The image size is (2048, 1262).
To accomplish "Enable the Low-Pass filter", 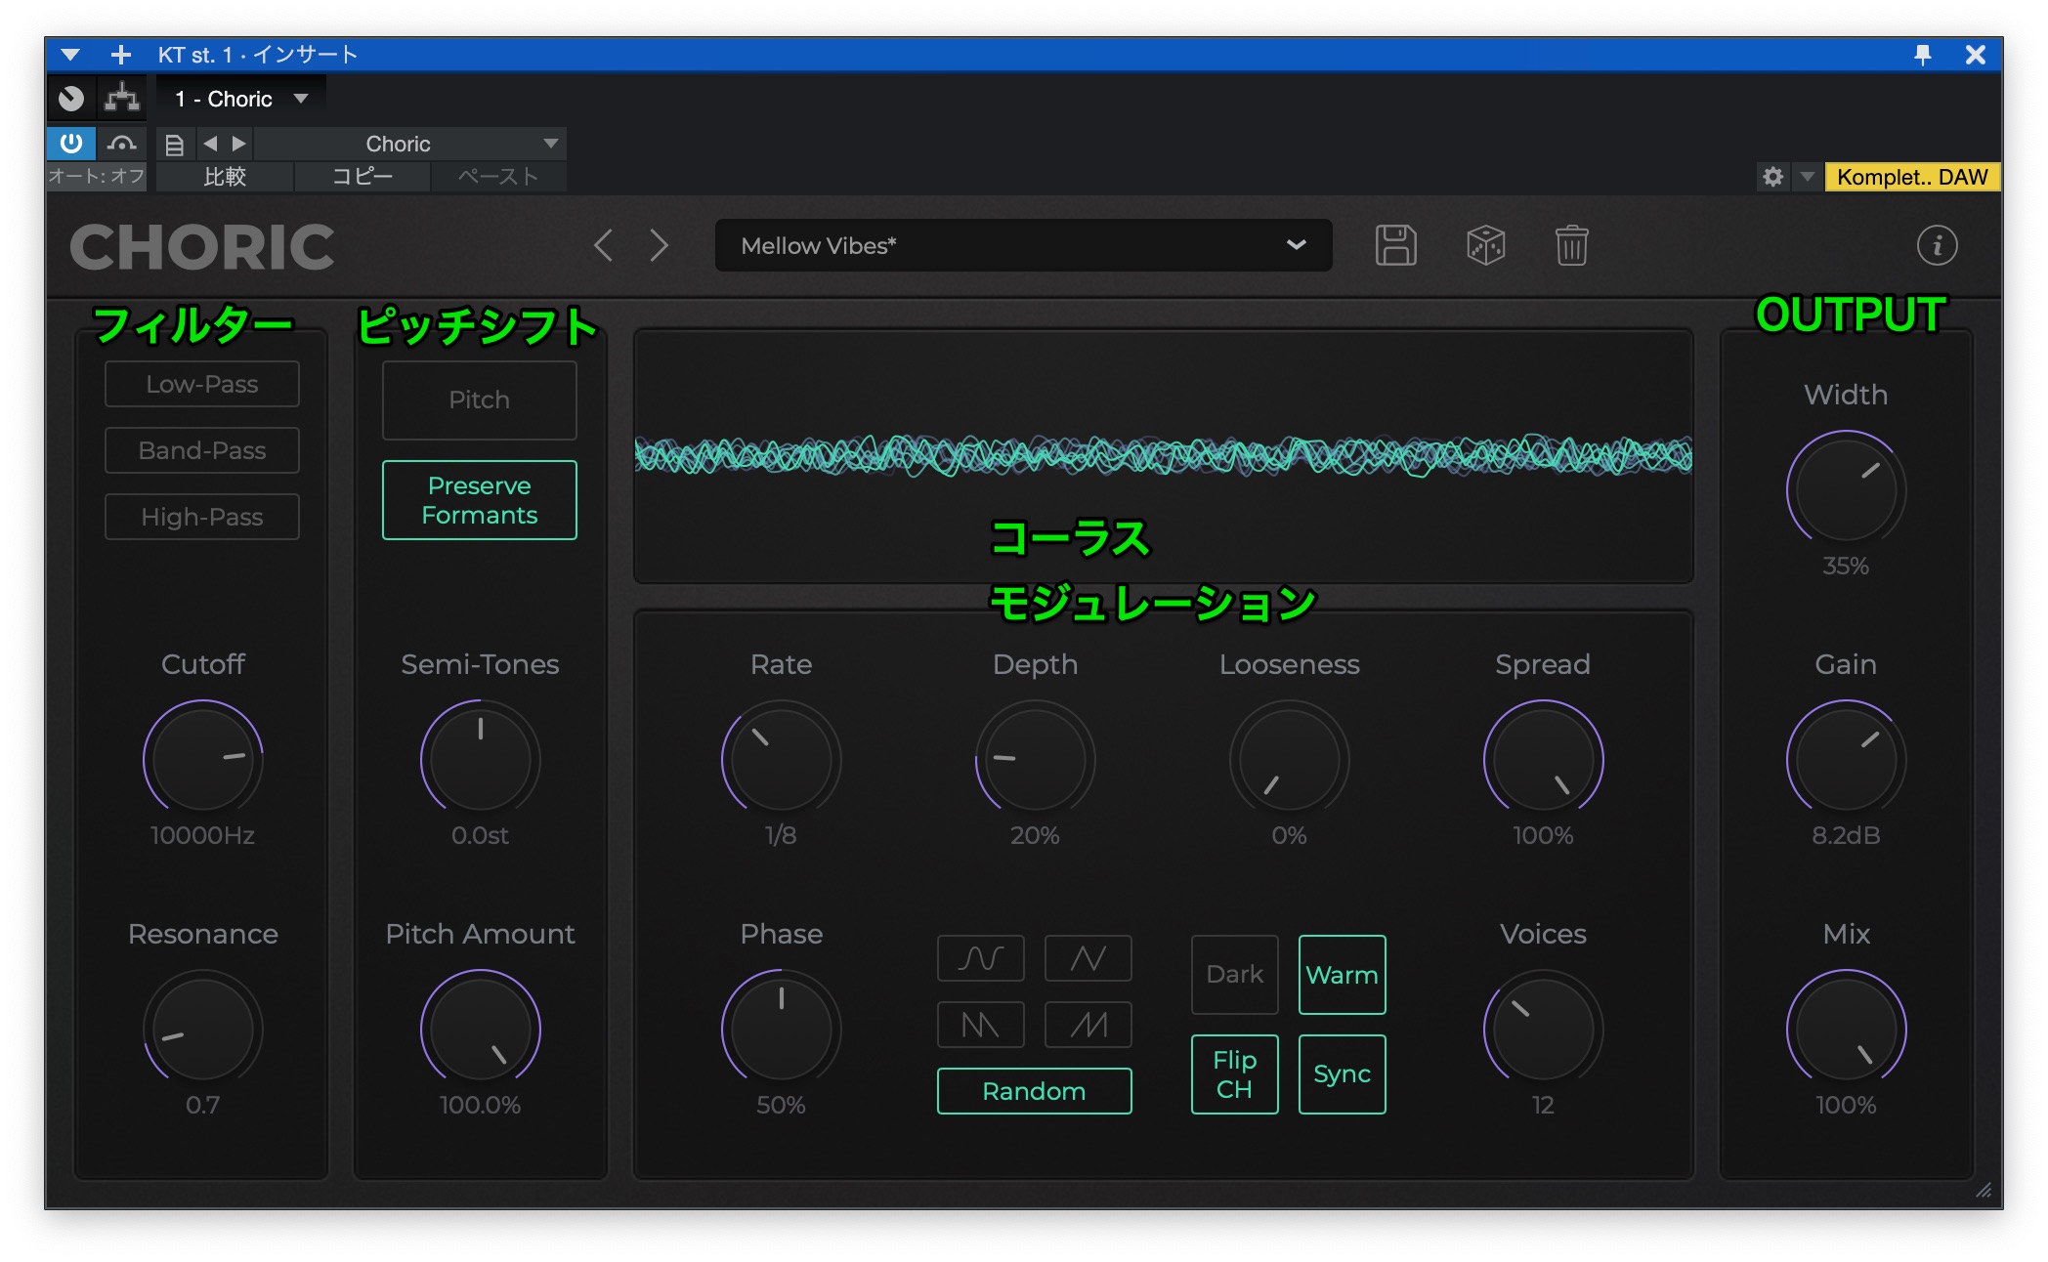I will 202,385.
